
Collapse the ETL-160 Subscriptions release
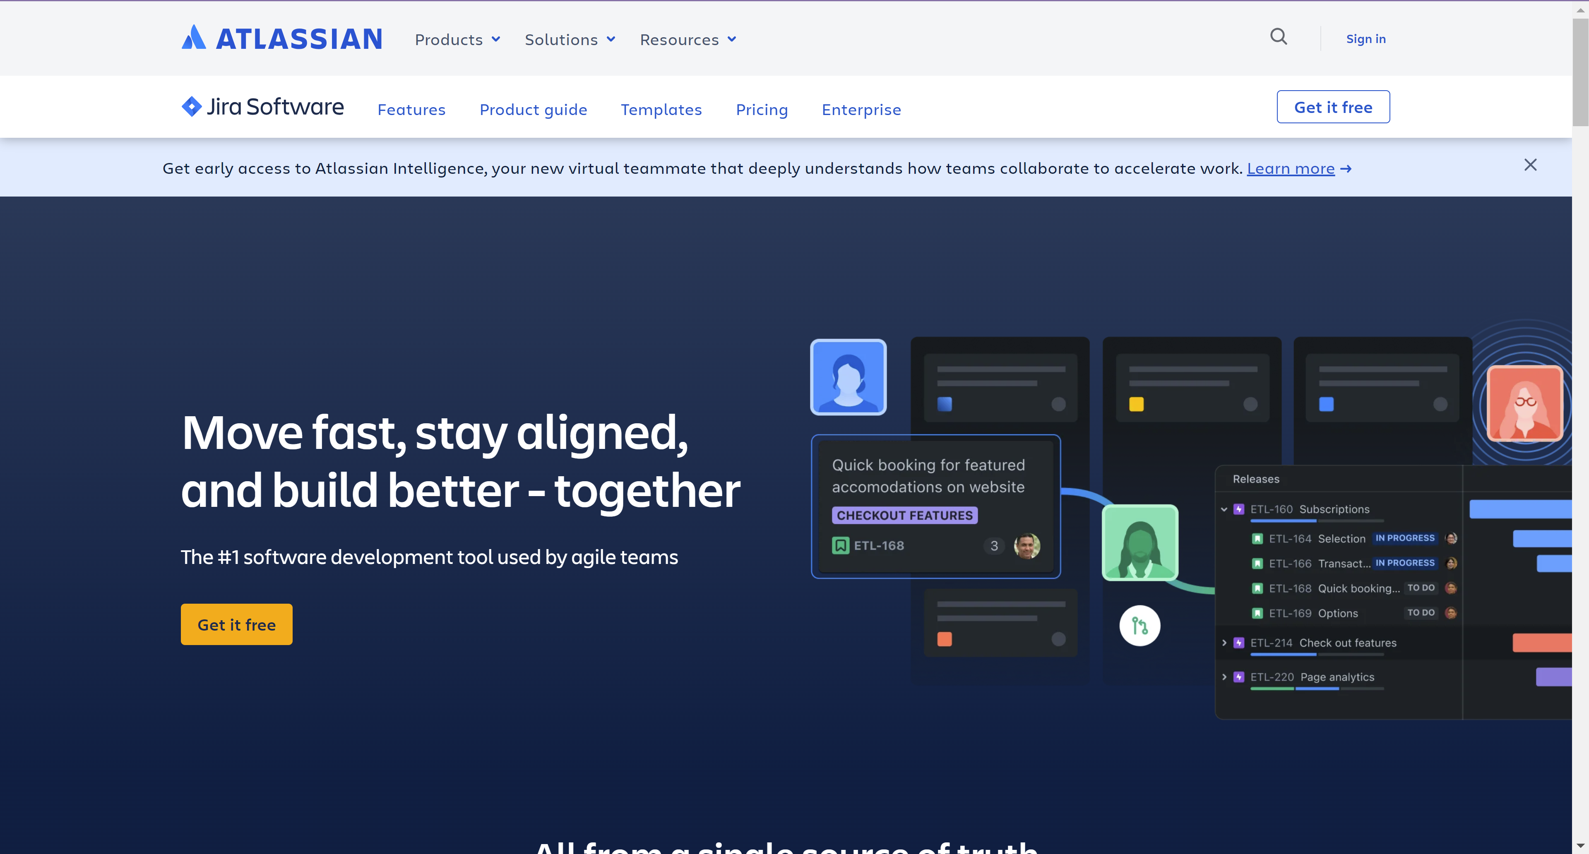pyautogui.click(x=1224, y=509)
